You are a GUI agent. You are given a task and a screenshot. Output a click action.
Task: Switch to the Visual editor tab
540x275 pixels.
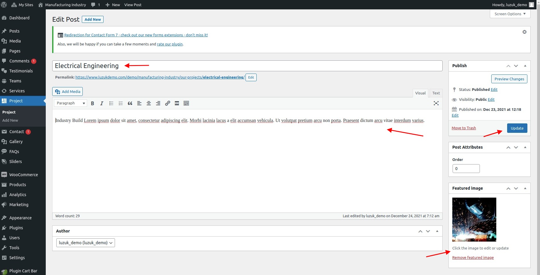click(x=420, y=93)
